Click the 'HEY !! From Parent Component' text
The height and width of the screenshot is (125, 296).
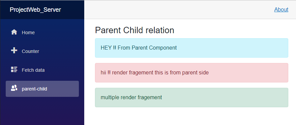[x=139, y=48]
